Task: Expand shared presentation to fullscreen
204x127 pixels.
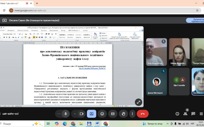Action: click(x=138, y=102)
